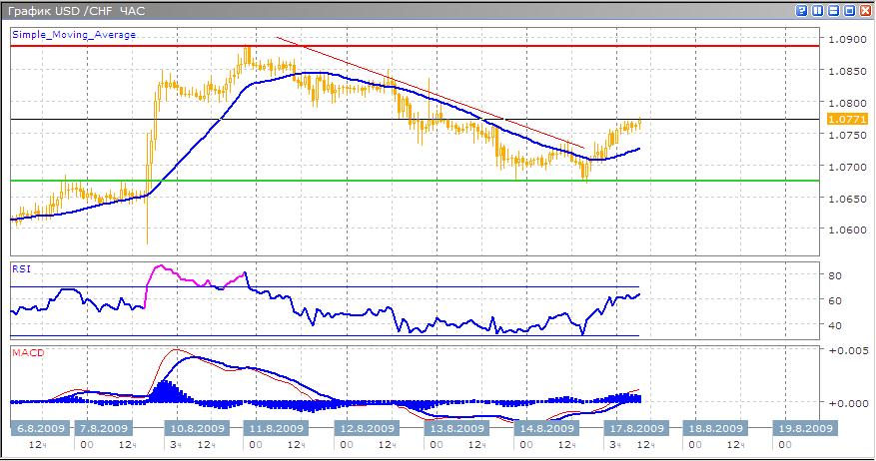Image resolution: width=876 pixels, height=461 pixels.
Task: Select the 14.8.2009 date marker
Action: pyautogui.click(x=543, y=428)
